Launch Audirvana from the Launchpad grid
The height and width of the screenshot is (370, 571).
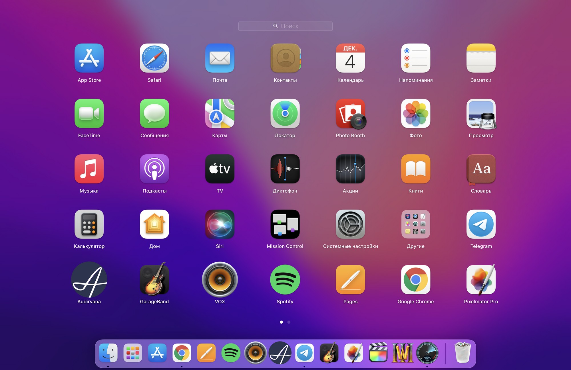pyautogui.click(x=89, y=279)
